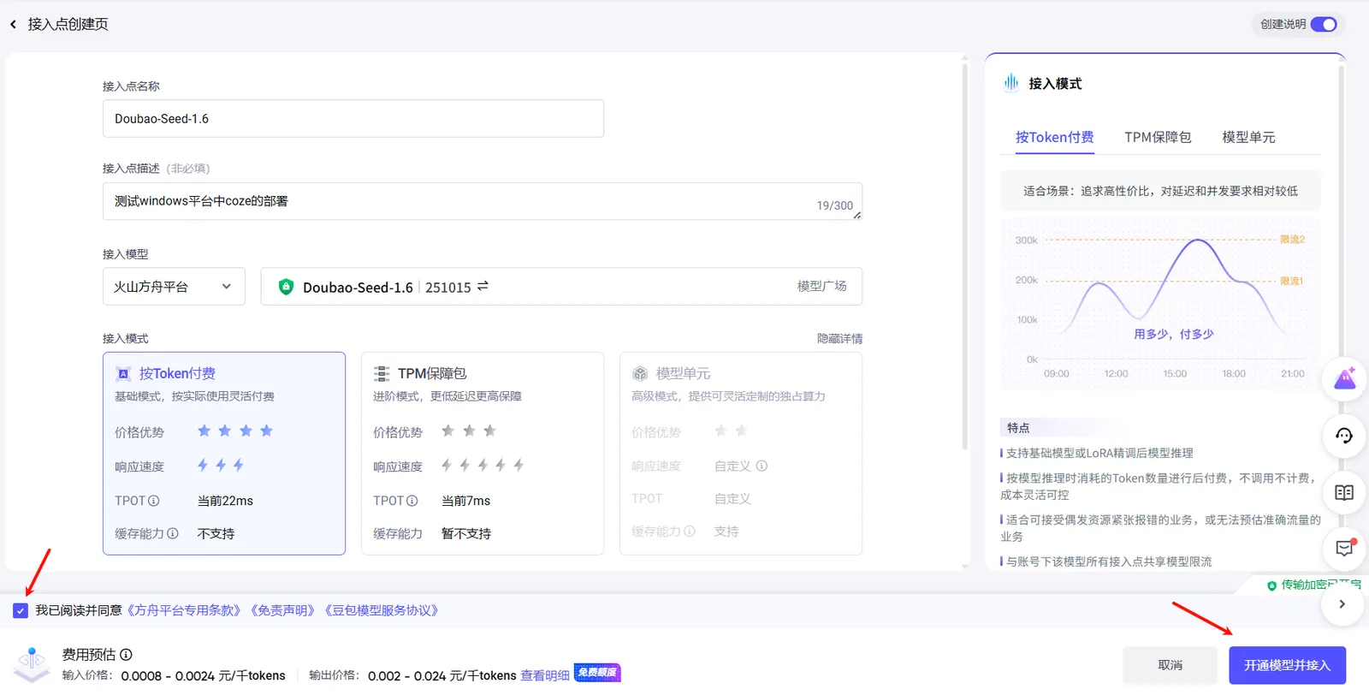
Task: Click the 限流2 chart label
Action: click(x=1292, y=240)
